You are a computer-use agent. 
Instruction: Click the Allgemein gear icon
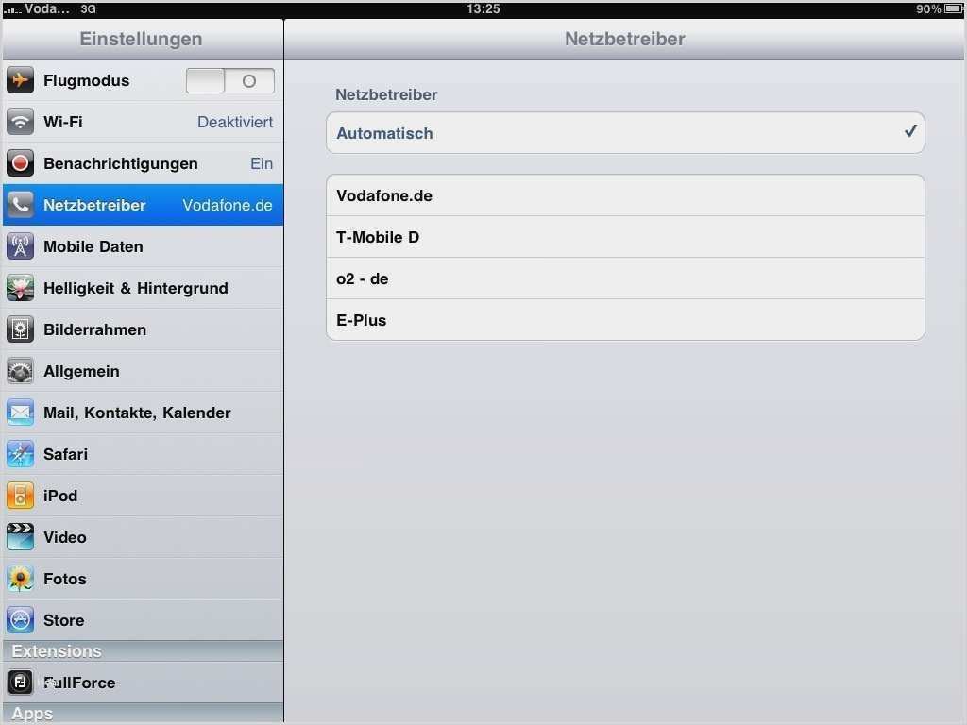click(x=21, y=371)
